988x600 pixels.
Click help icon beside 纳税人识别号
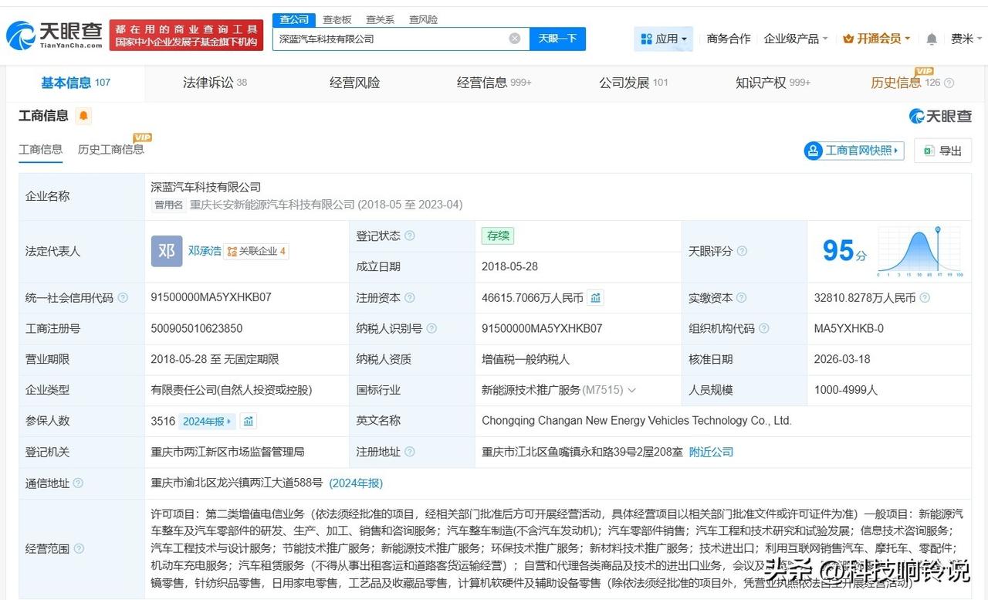coord(431,328)
